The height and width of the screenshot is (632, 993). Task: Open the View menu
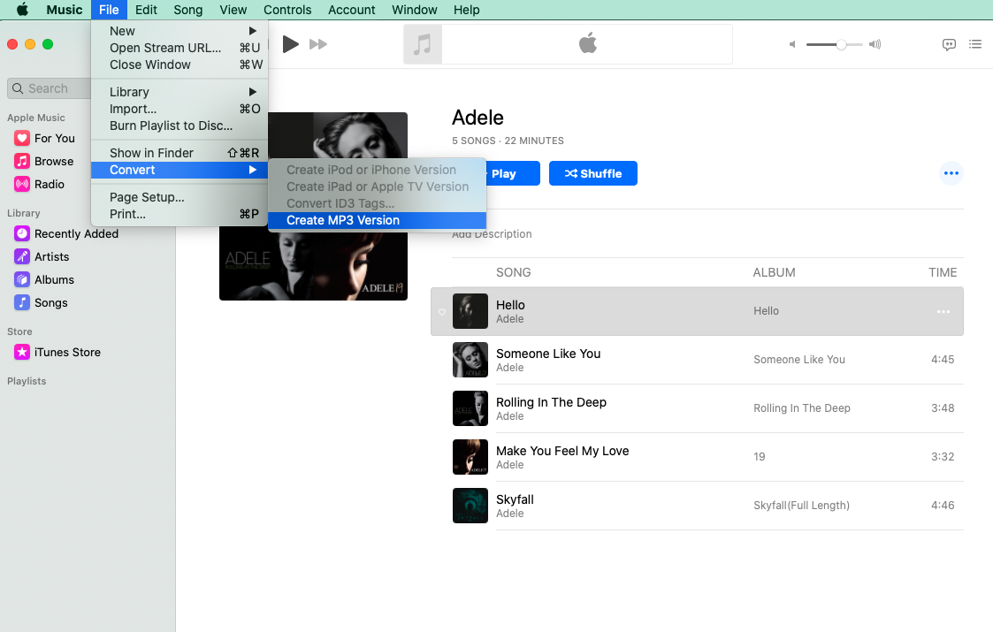coord(233,10)
